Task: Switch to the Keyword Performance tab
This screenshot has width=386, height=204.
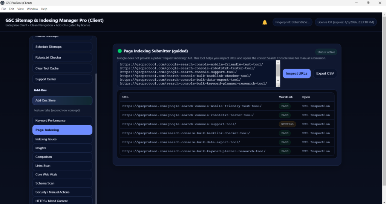Action: tap(62, 121)
